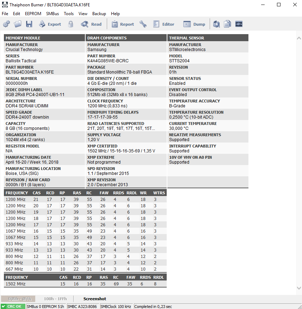302x309 pixels.
Task: Switch to the 000h - 0FFh tab
Action: (x=18, y=299)
